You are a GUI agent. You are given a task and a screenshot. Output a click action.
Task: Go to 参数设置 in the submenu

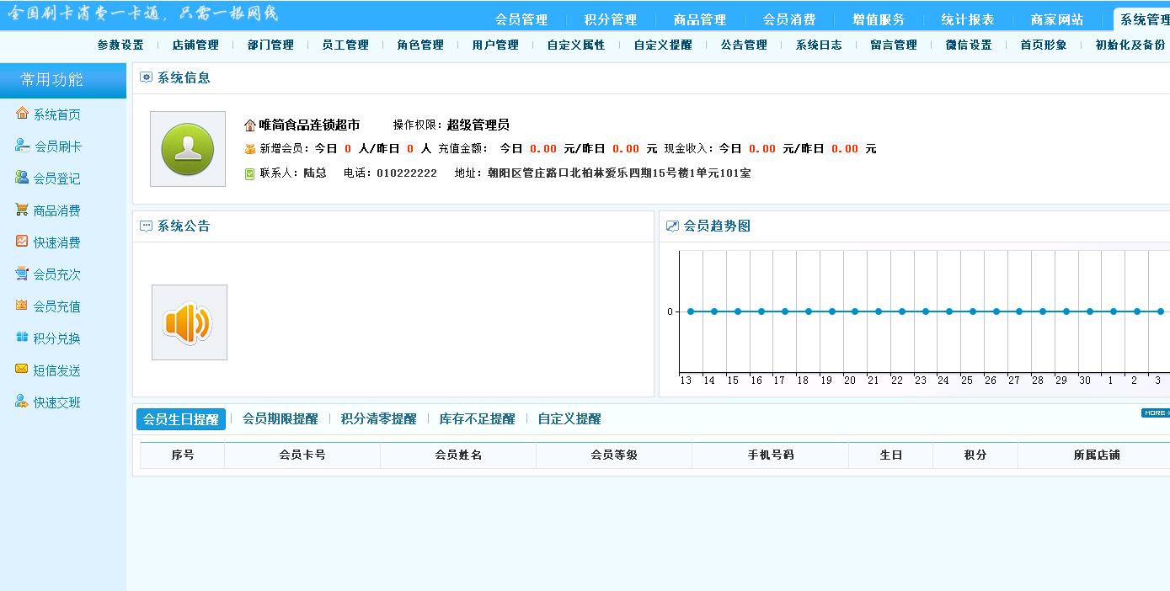120,45
